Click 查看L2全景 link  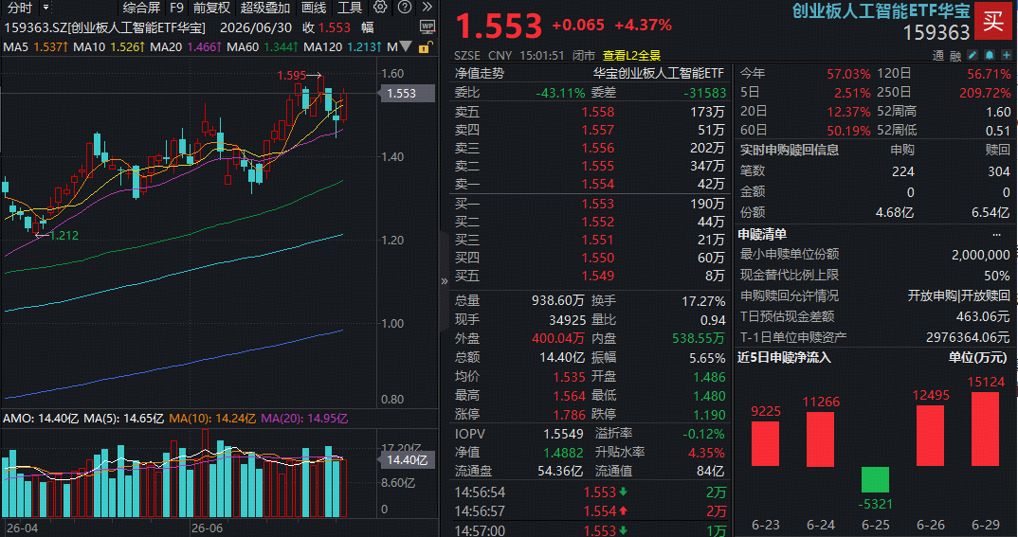point(631,56)
